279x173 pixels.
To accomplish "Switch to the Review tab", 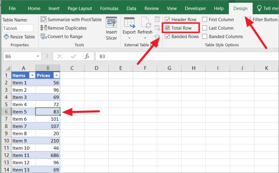I will click(x=151, y=8).
